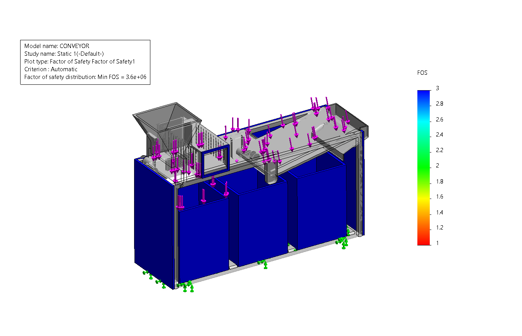The width and height of the screenshot is (522, 336).
Task: Click the 'Study name: Static 1(-Default-)' line
Action: tap(64, 54)
